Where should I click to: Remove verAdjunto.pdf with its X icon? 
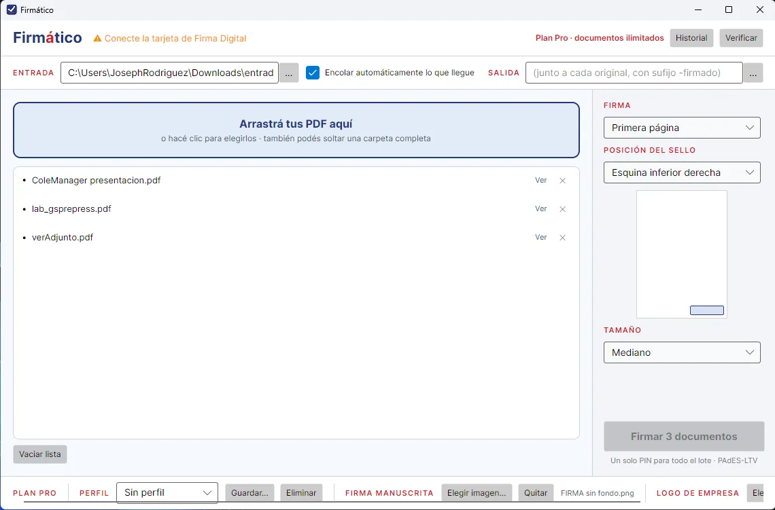pyautogui.click(x=562, y=238)
